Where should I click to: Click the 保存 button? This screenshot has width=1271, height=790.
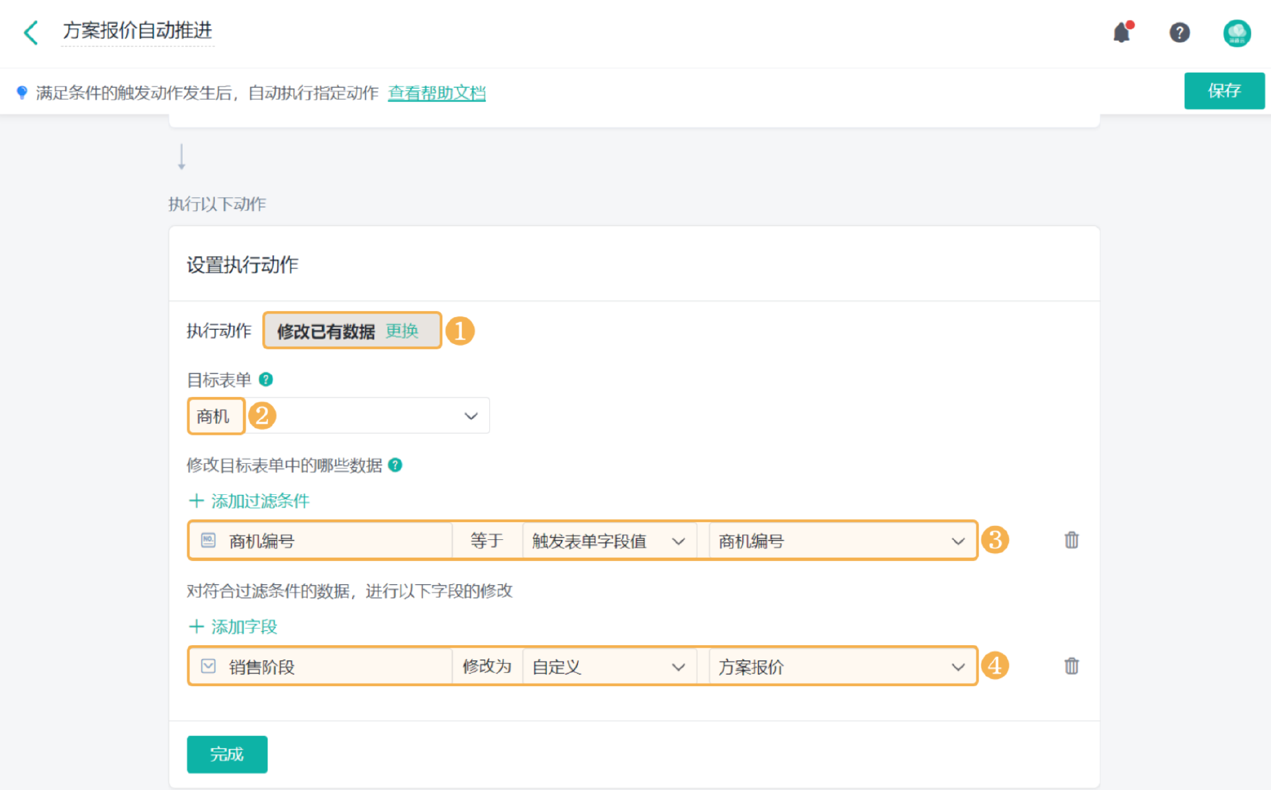[x=1223, y=91]
